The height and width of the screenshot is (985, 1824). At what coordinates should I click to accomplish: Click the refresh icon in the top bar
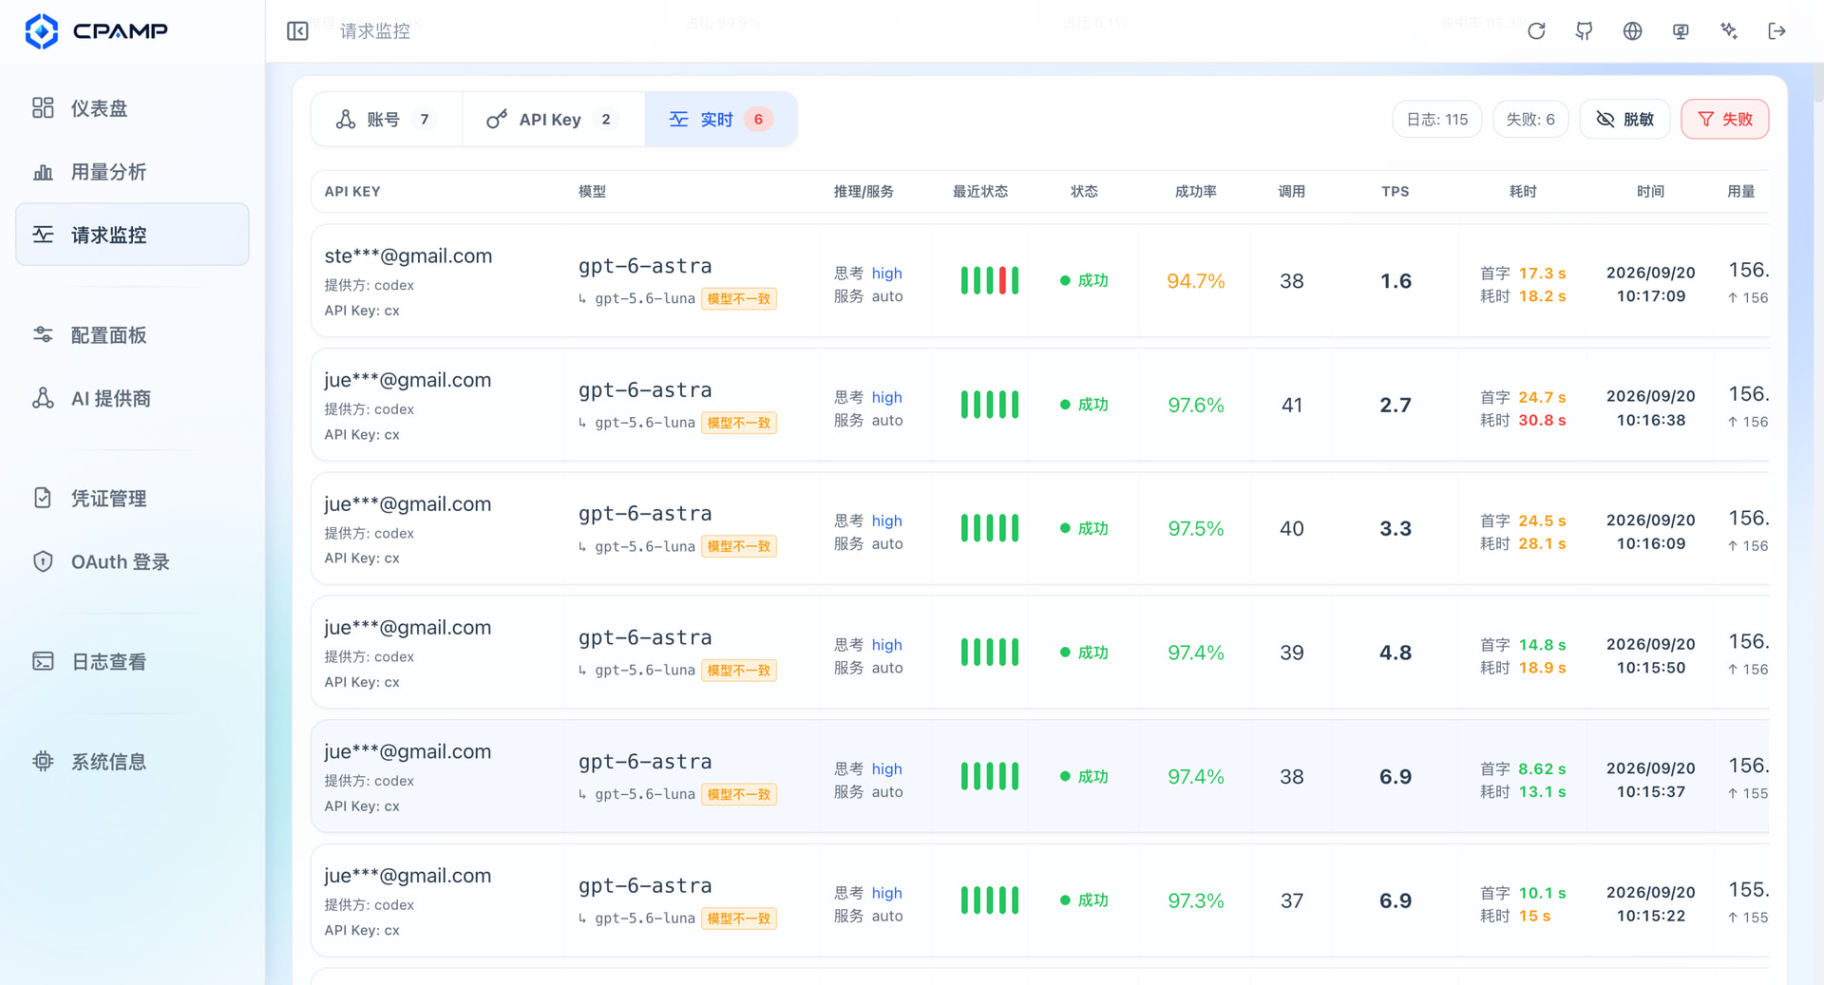(x=1536, y=31)
